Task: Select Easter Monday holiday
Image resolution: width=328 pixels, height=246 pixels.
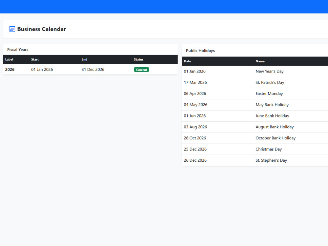Action: 269,93
